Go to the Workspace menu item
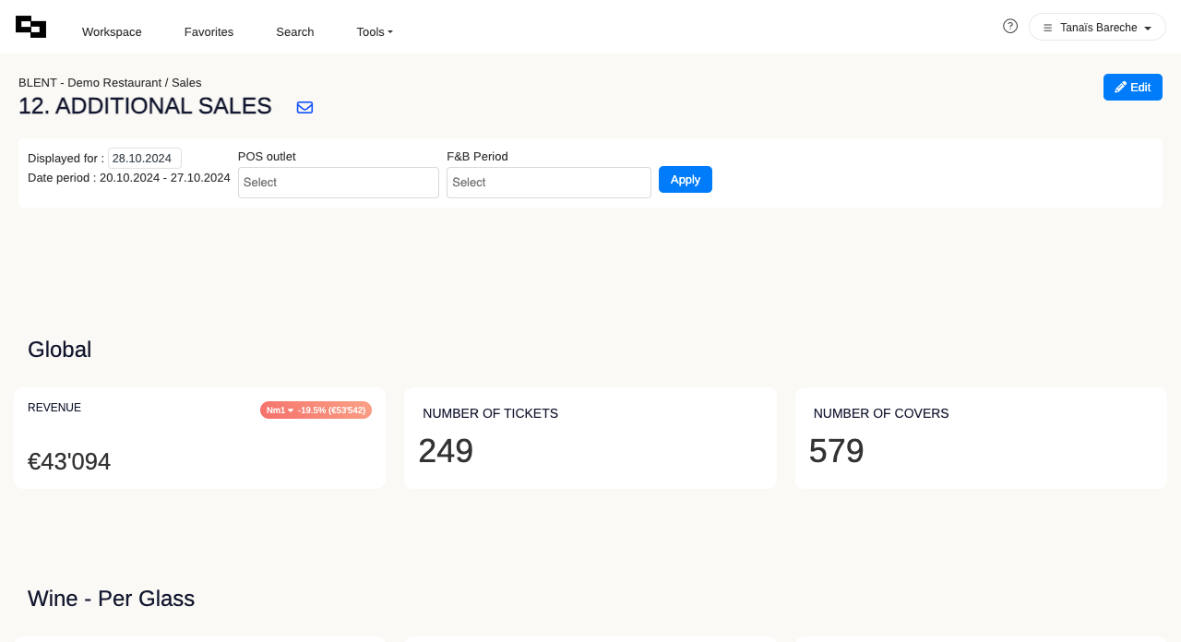 click(x=112, y=31)
